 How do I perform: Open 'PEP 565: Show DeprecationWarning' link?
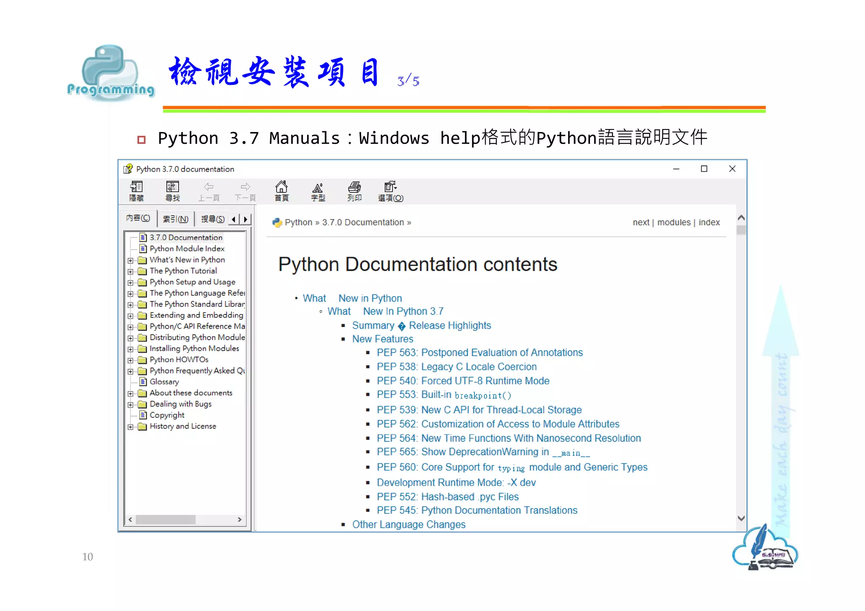[483, 452]
